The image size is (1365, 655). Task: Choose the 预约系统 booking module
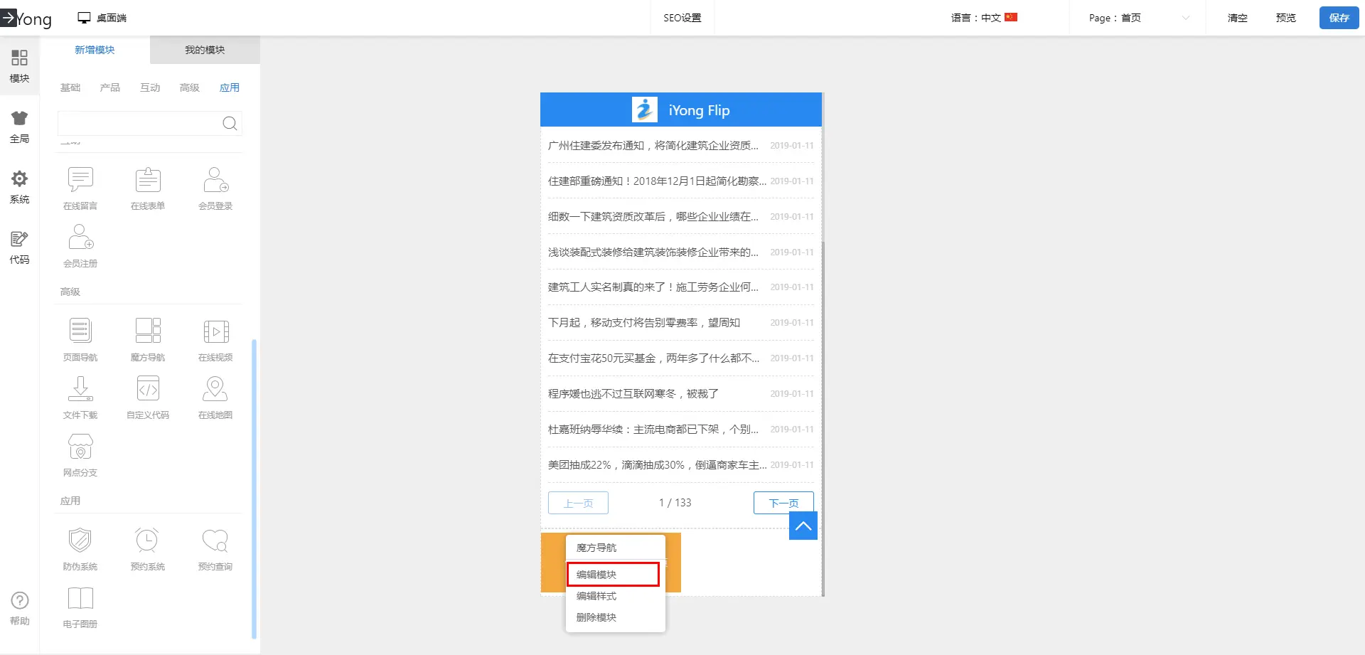coord(148,548)
